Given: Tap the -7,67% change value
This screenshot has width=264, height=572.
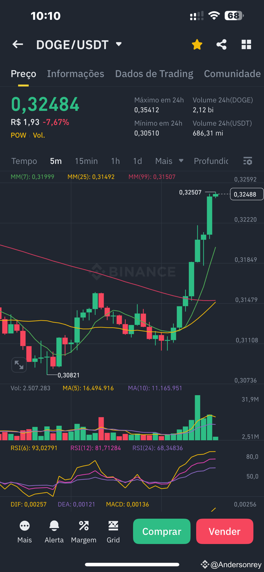Looking at the screenshot, I should [56, 122].
